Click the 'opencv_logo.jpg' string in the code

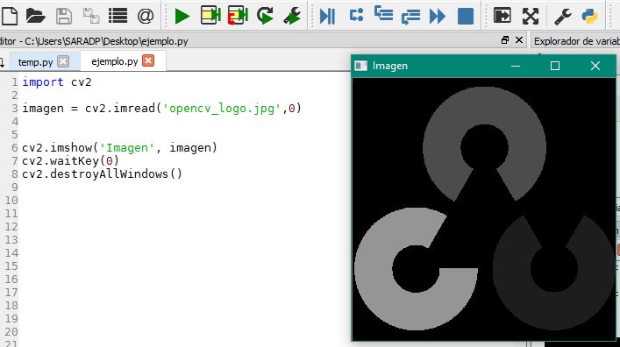pos(222,109)
